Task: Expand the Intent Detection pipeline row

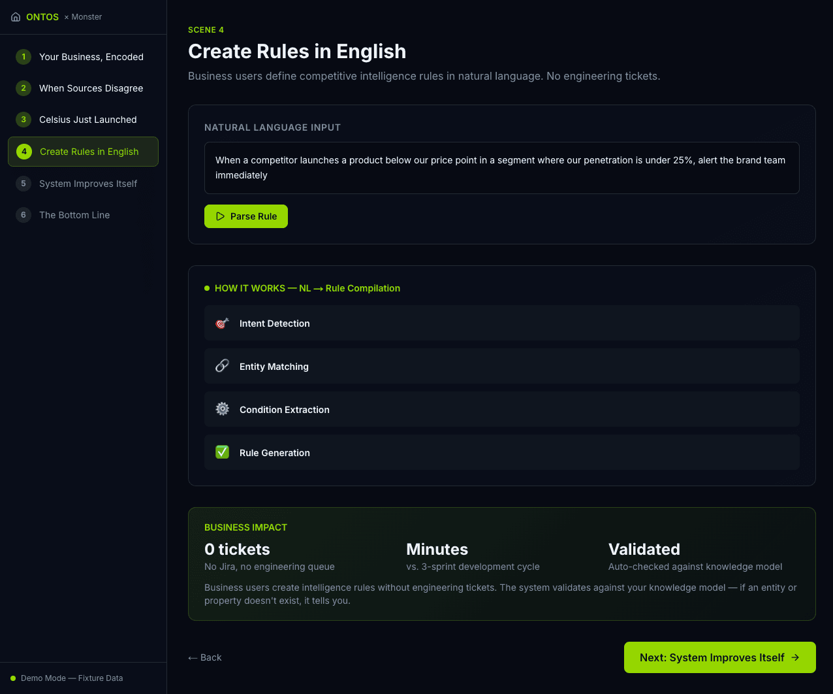Action: click(x=501, y=323)
